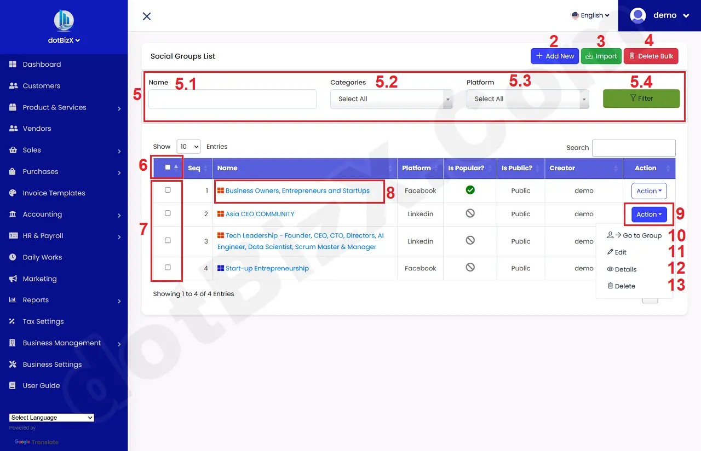
Task: Toggle the select-all checkbox in table header
Action: click(x=168, y=167)
